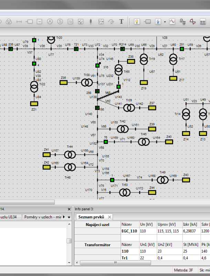
Task: Select yellow load Z37
Action: (152, 108)
